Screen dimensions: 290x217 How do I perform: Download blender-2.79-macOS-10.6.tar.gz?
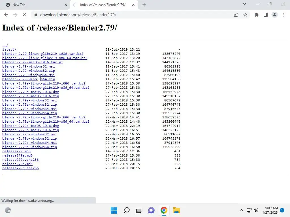click(x=33, y=62)
